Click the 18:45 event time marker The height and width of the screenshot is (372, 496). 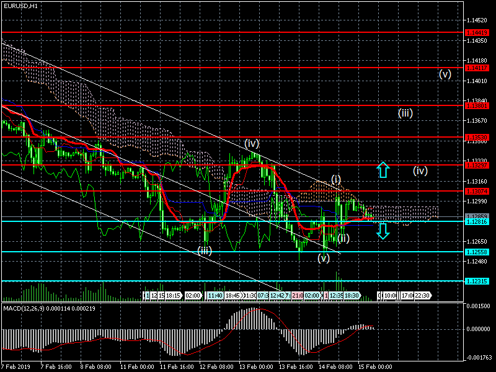233,296
